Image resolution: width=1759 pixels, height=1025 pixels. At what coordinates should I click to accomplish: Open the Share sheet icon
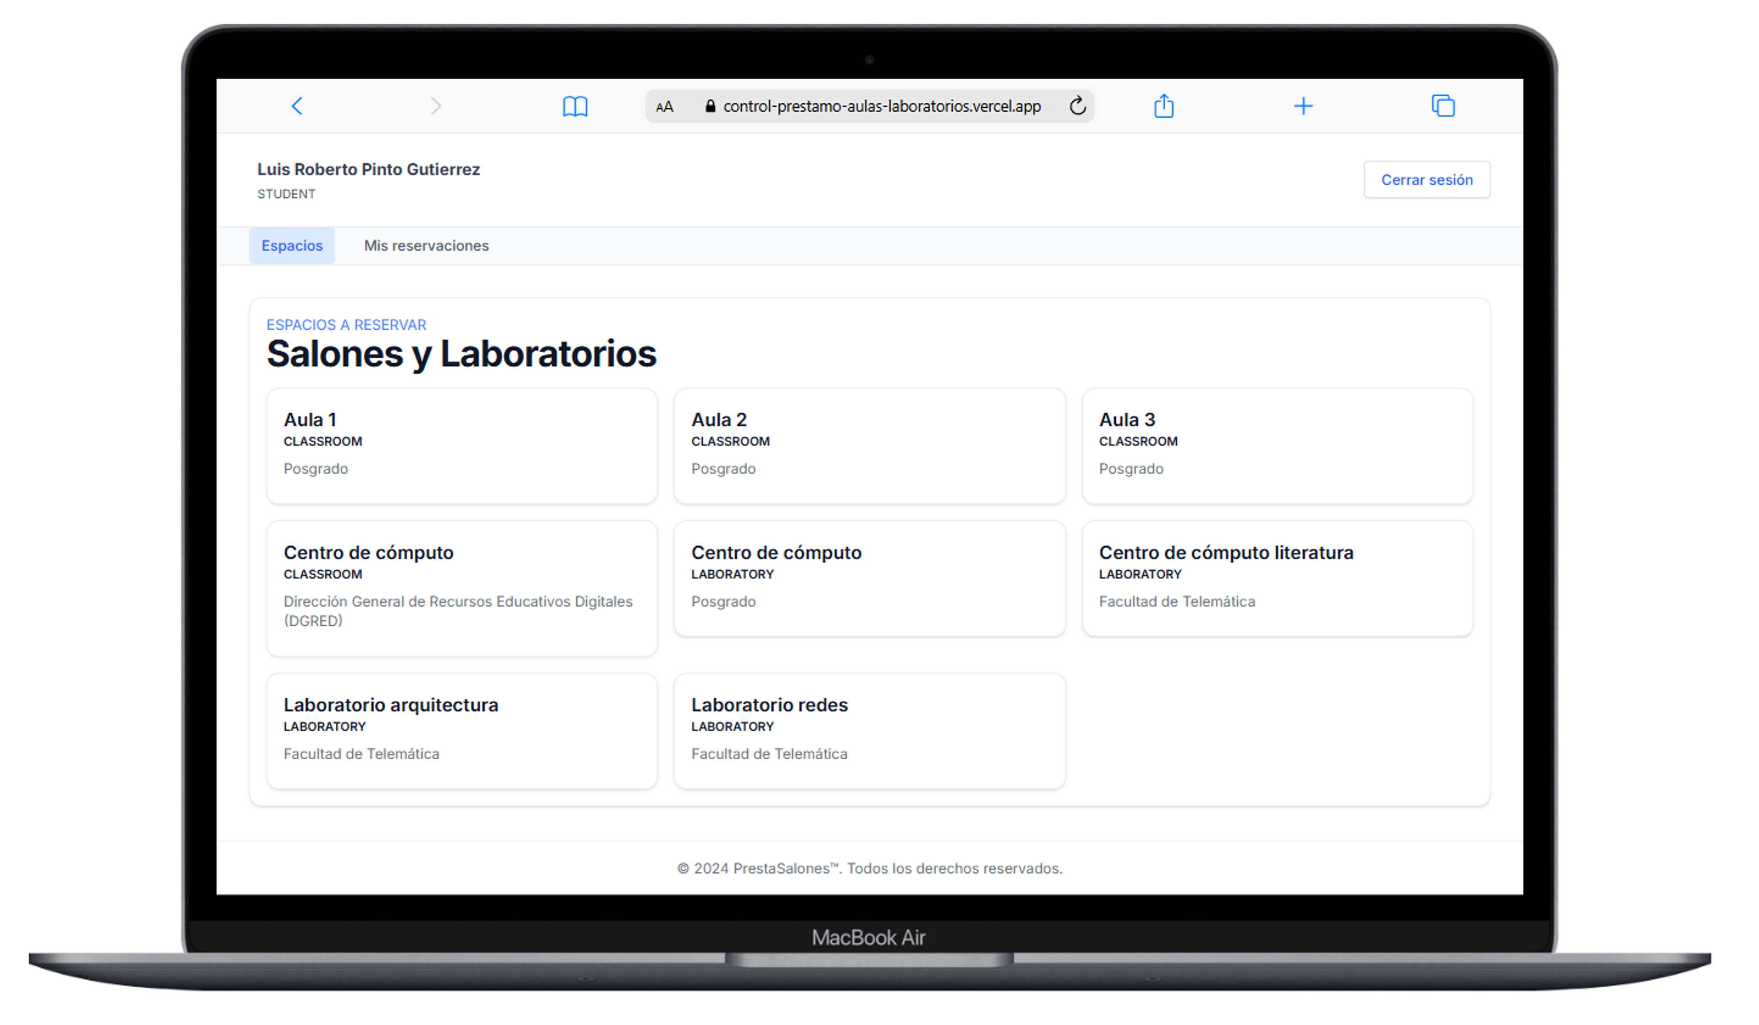[1164, 105]
